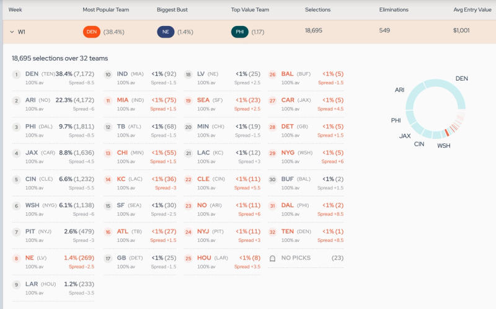Click CAR team name, rank 27
The width and height of the screenshot is (496, 309).
pos(288,100)
